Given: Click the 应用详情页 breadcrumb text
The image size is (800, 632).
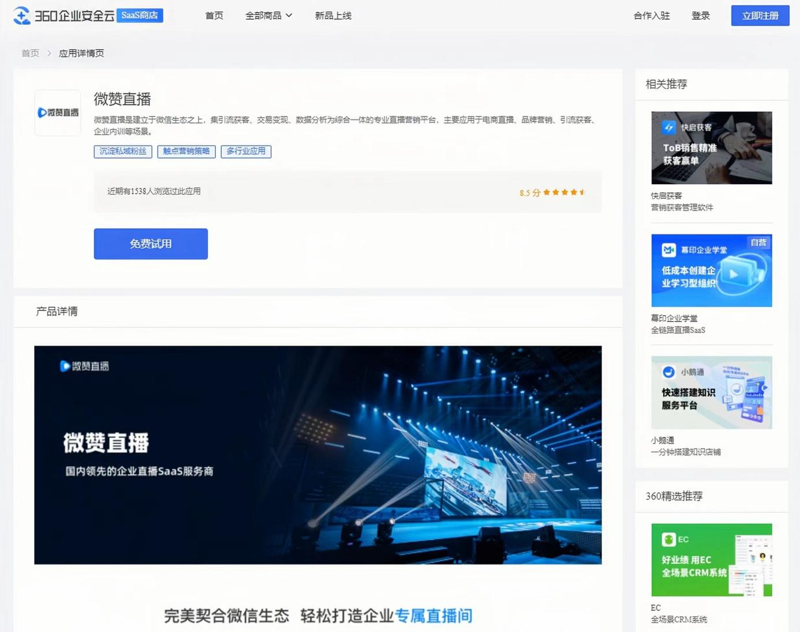Looking at the screenshot, I should (x=81, y=53).
